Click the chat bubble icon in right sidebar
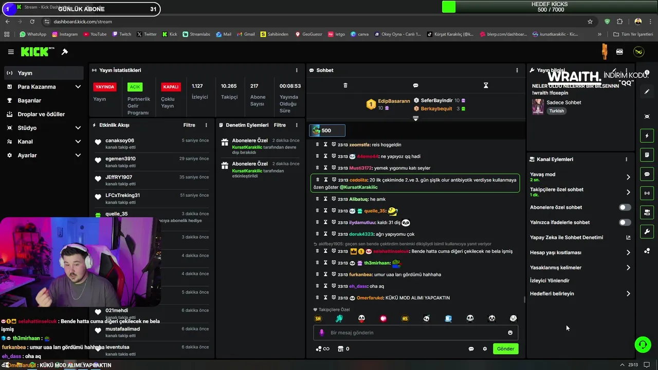658x370 pixels. pos(647,174)
